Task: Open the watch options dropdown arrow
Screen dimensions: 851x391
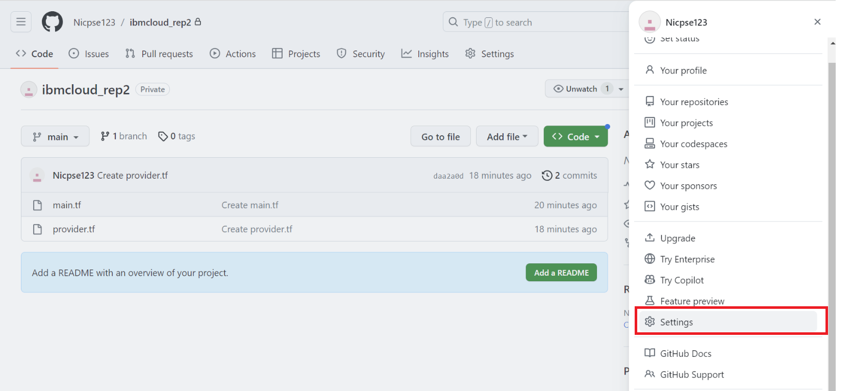Action: [621, 89]
